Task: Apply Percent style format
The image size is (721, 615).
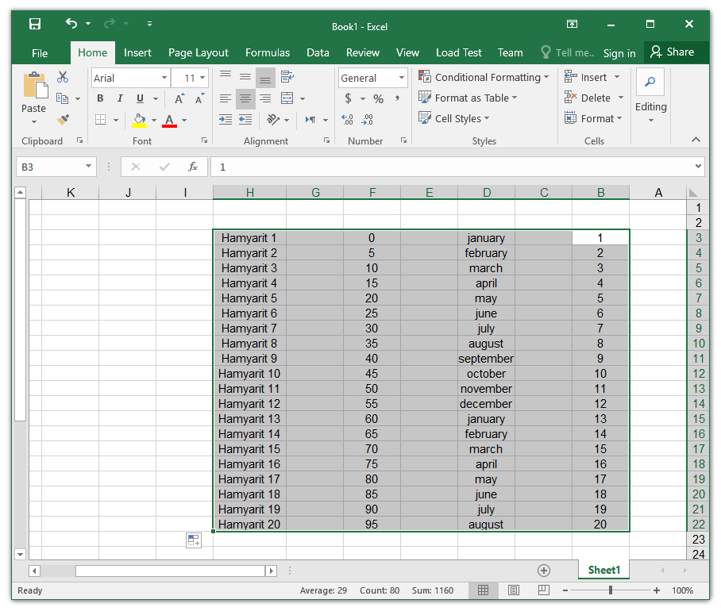Action: point(379,99)
